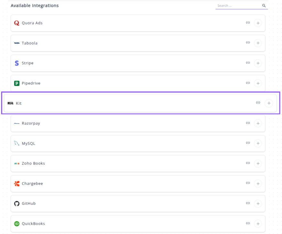Click the Chargebee link icon
Viewport: 282px width, 234px height.
coord(248,183)
